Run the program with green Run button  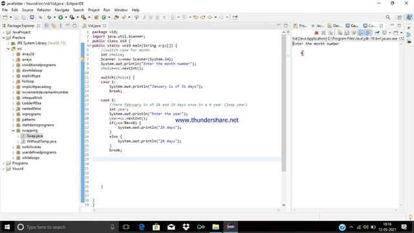tap(61, 17)
